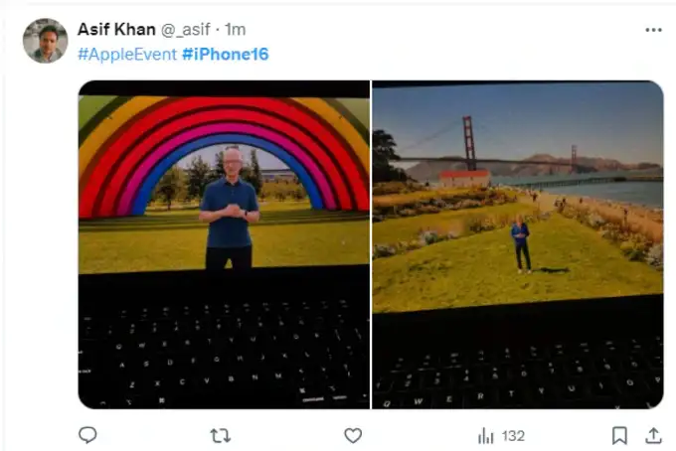This screenshot has height=451, width=676.
Task: Reply to Asif Khan's tweet
Action: click(x=87, y=435)
